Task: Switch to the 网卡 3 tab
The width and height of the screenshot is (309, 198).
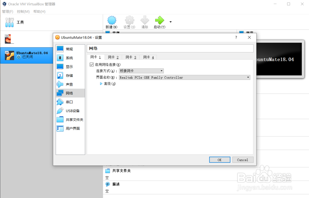Action: (x=131, y=57)
